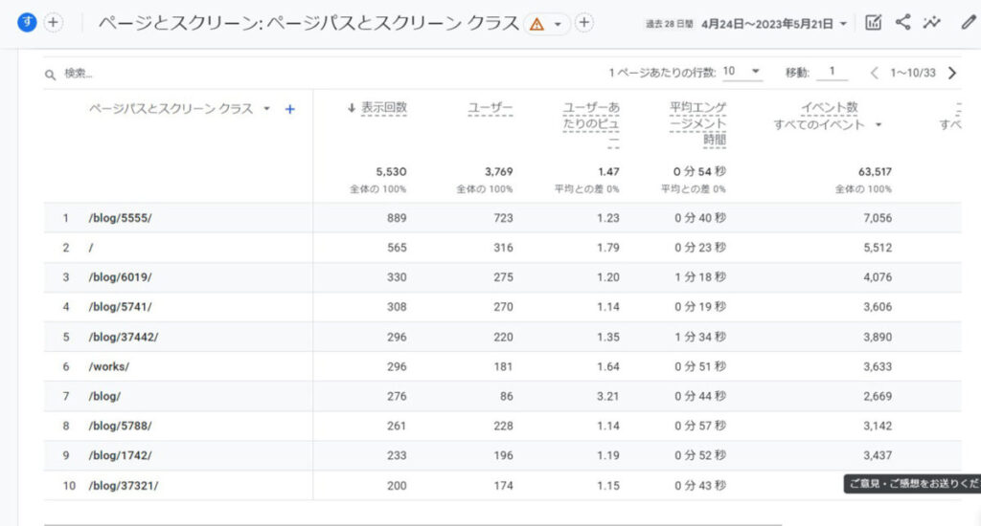Viewport: 981px width, 526px height.
Task: Expand the page path dimension dropdown
Action: click(x=266, y=109)
